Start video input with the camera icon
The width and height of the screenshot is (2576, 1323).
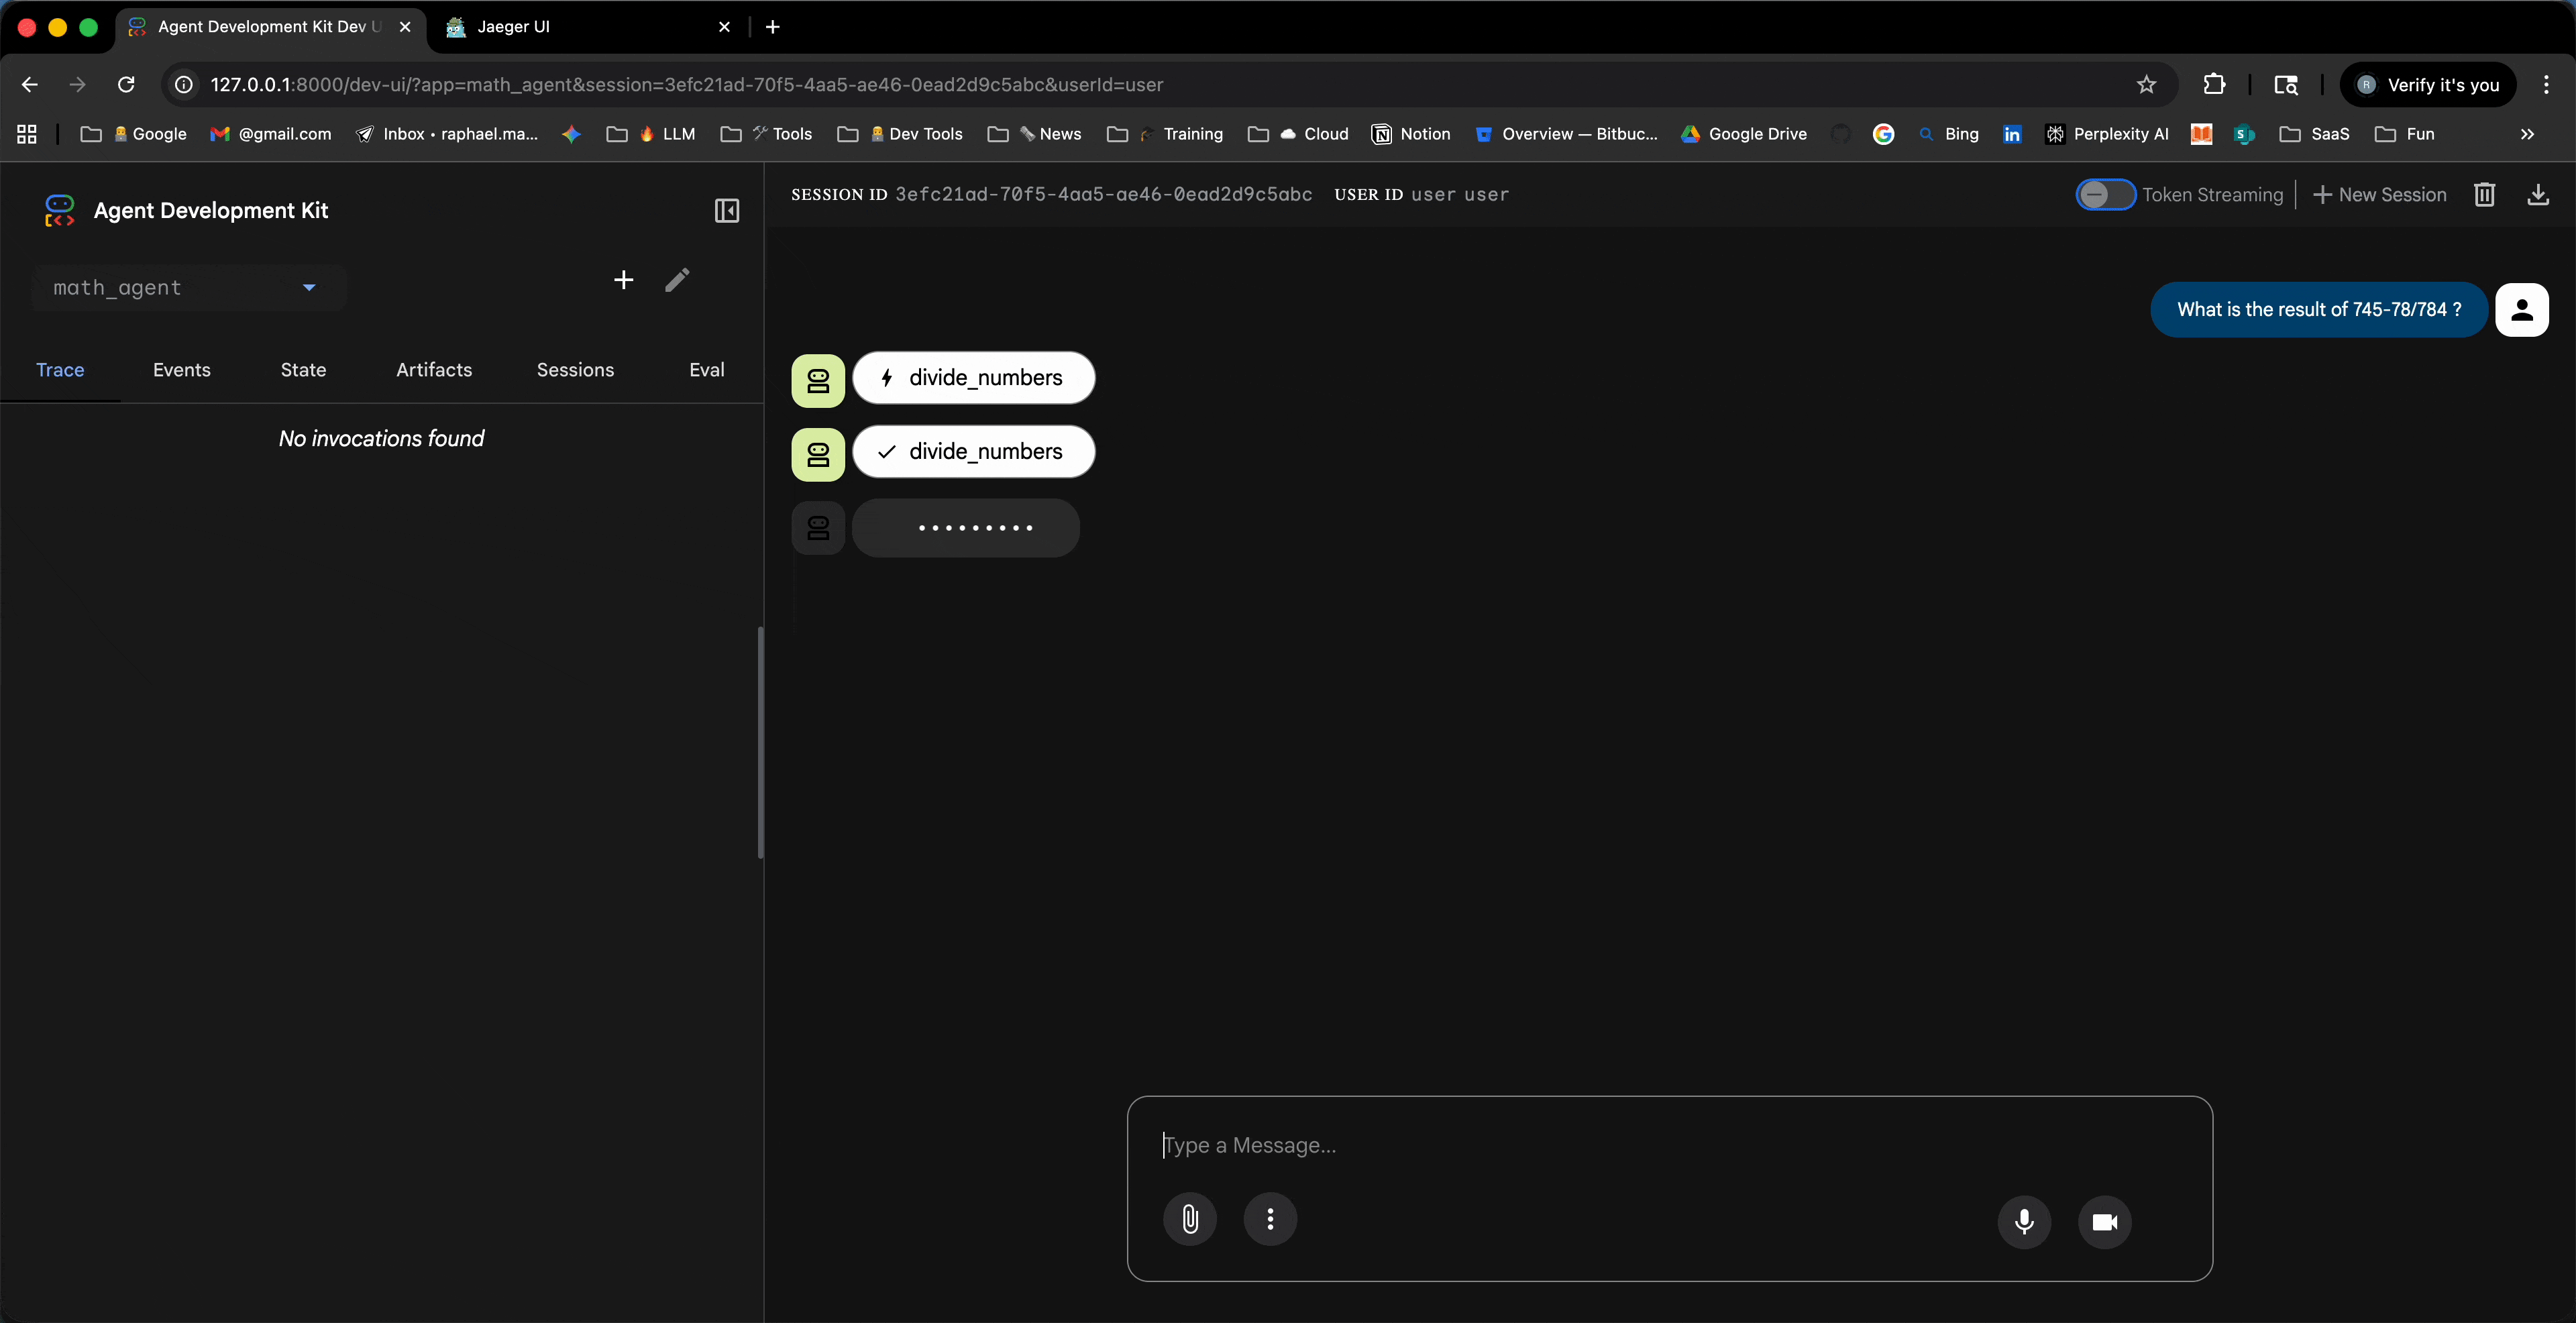(2104, 1222)
